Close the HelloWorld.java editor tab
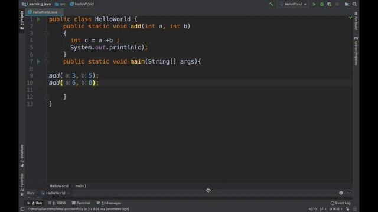Image resolution: width=378 pixels, height=212 pixels. (x=60, y=12)
